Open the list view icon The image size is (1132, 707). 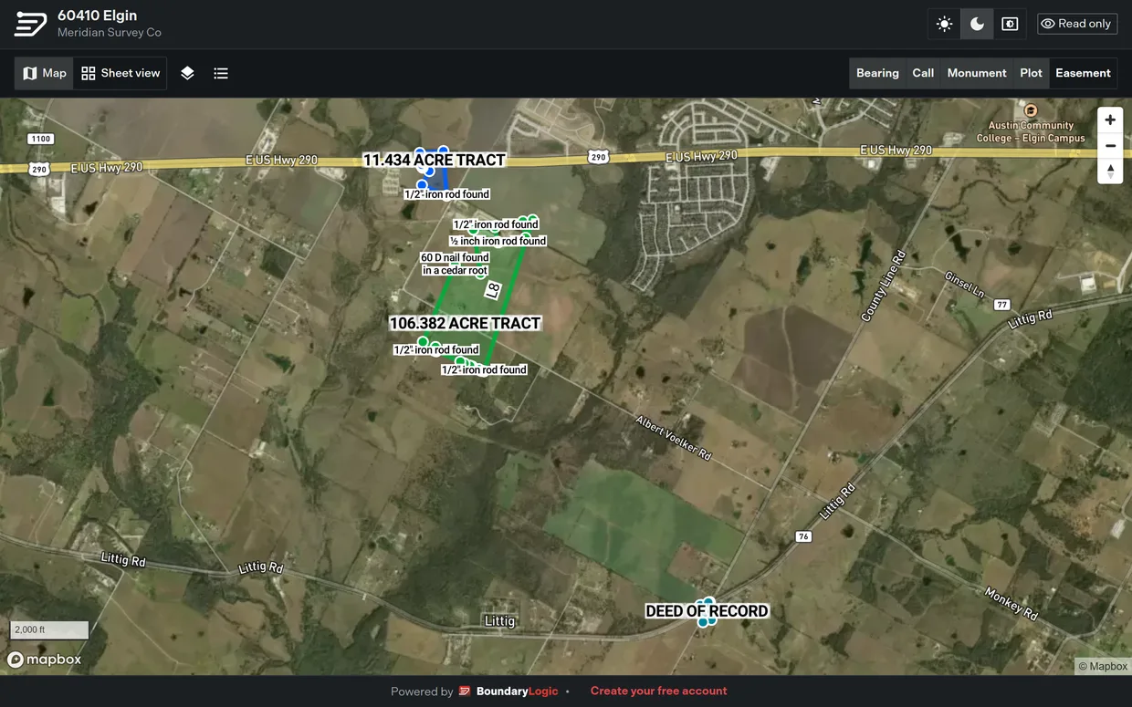tap(221, 73)
